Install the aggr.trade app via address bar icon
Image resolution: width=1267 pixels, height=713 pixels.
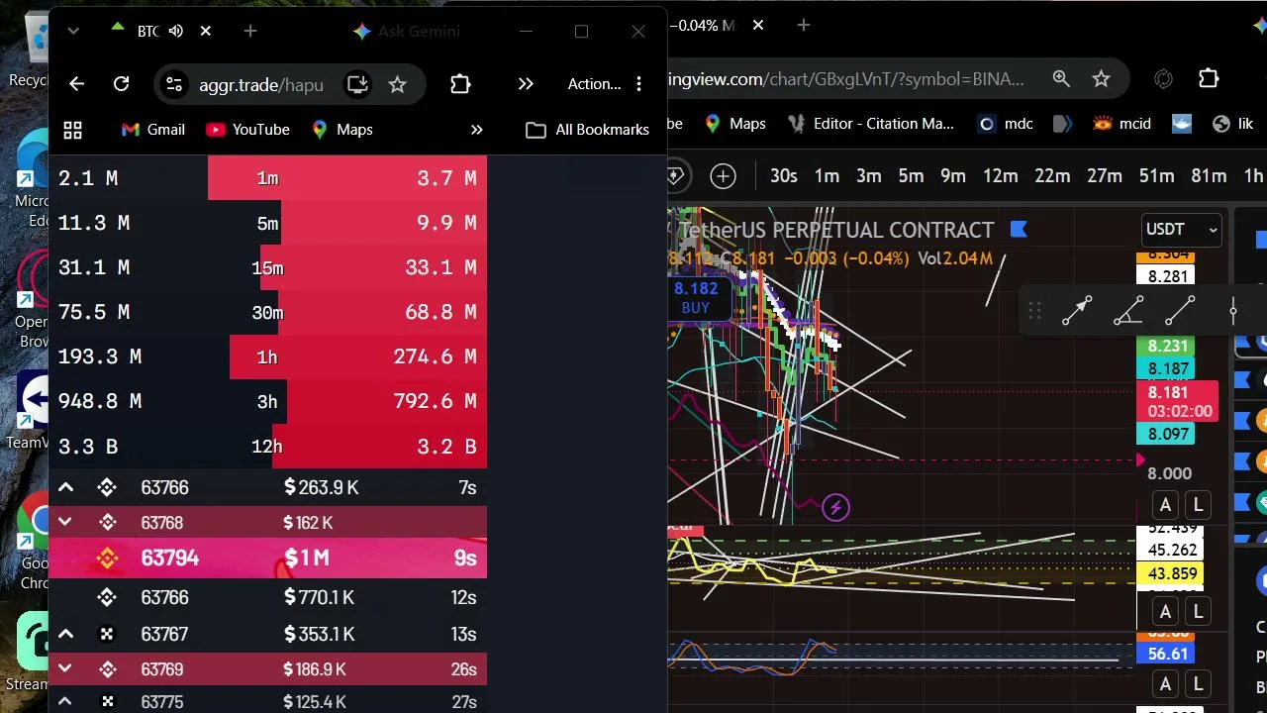[357, 84]
